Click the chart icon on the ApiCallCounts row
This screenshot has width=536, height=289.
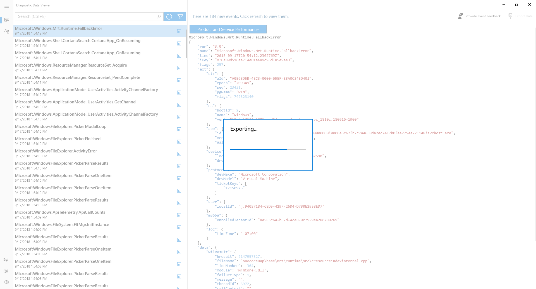179,215
